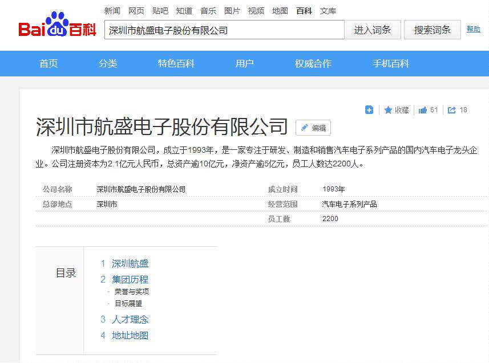Open 手机百科 menu item

pyautogui.click(x=391, y=64)
